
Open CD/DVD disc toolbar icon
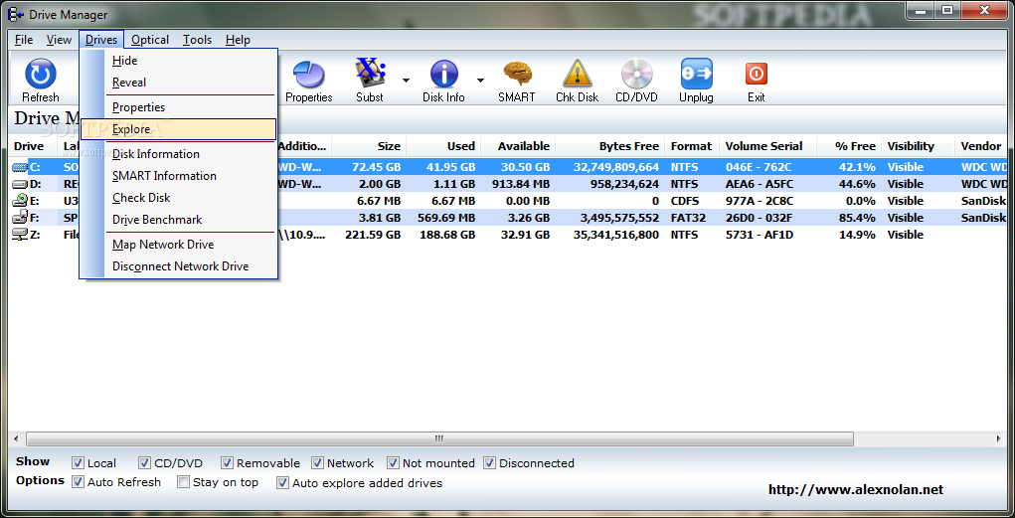tap(636, 74)
